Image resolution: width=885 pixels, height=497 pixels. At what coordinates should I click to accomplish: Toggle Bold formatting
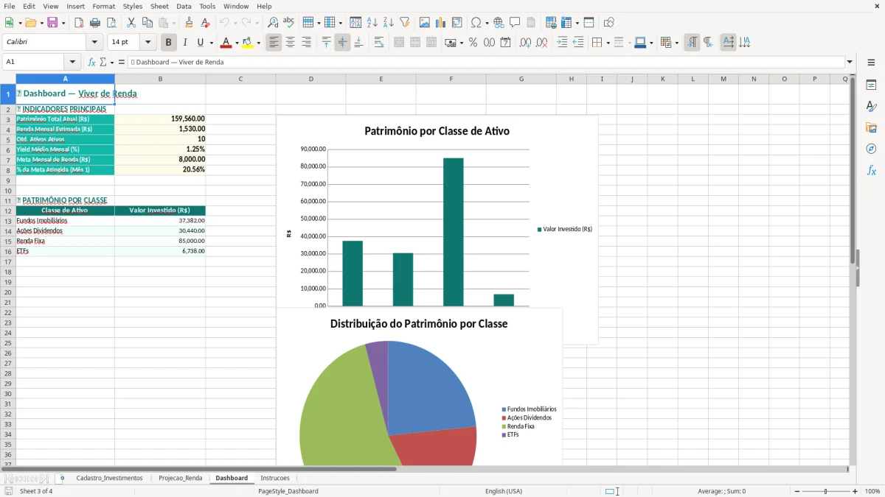click(169, 43)
